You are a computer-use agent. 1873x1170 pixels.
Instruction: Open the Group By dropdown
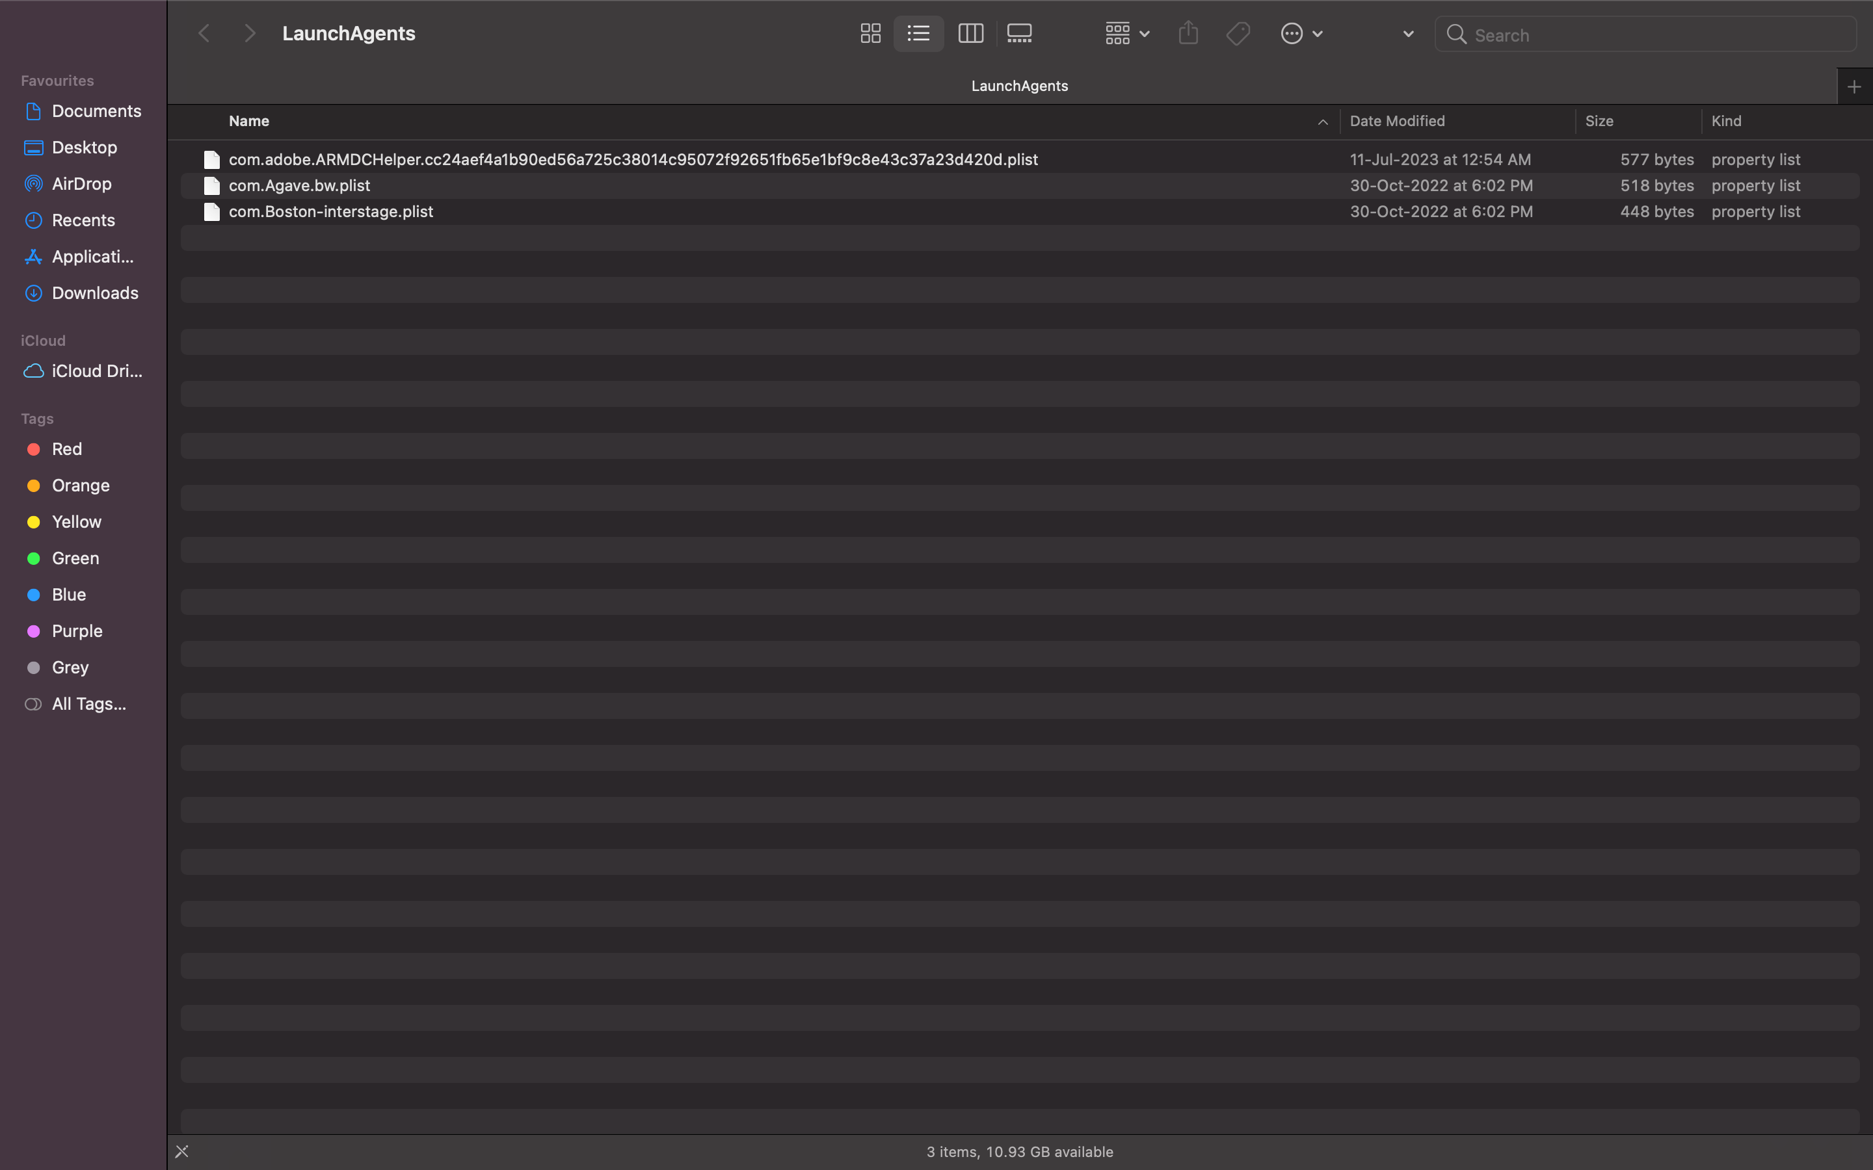coord(1127,33)
